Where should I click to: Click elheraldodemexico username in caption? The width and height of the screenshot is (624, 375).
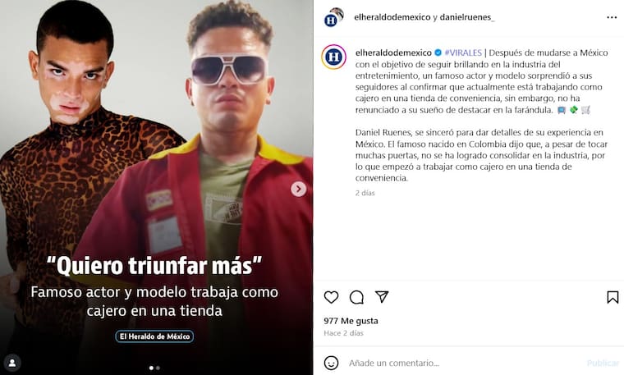coord(393,53)
